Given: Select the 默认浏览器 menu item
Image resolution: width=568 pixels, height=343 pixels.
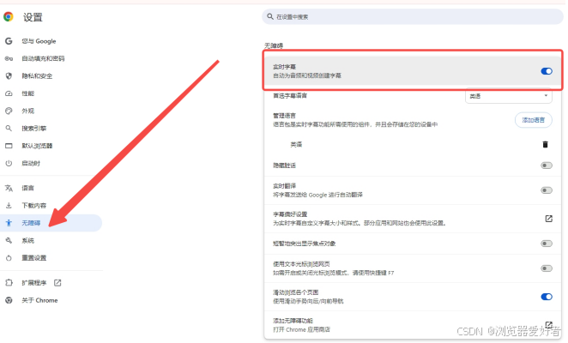Looking at the screenshot, I should click(37, 146).
